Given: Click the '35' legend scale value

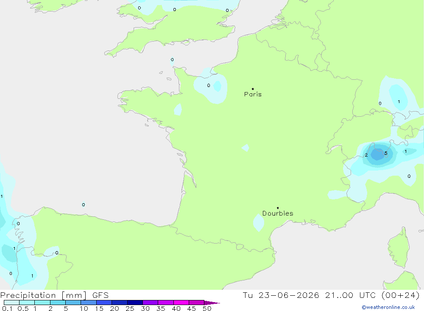Looking at the screenshot, I should [161, 308].
